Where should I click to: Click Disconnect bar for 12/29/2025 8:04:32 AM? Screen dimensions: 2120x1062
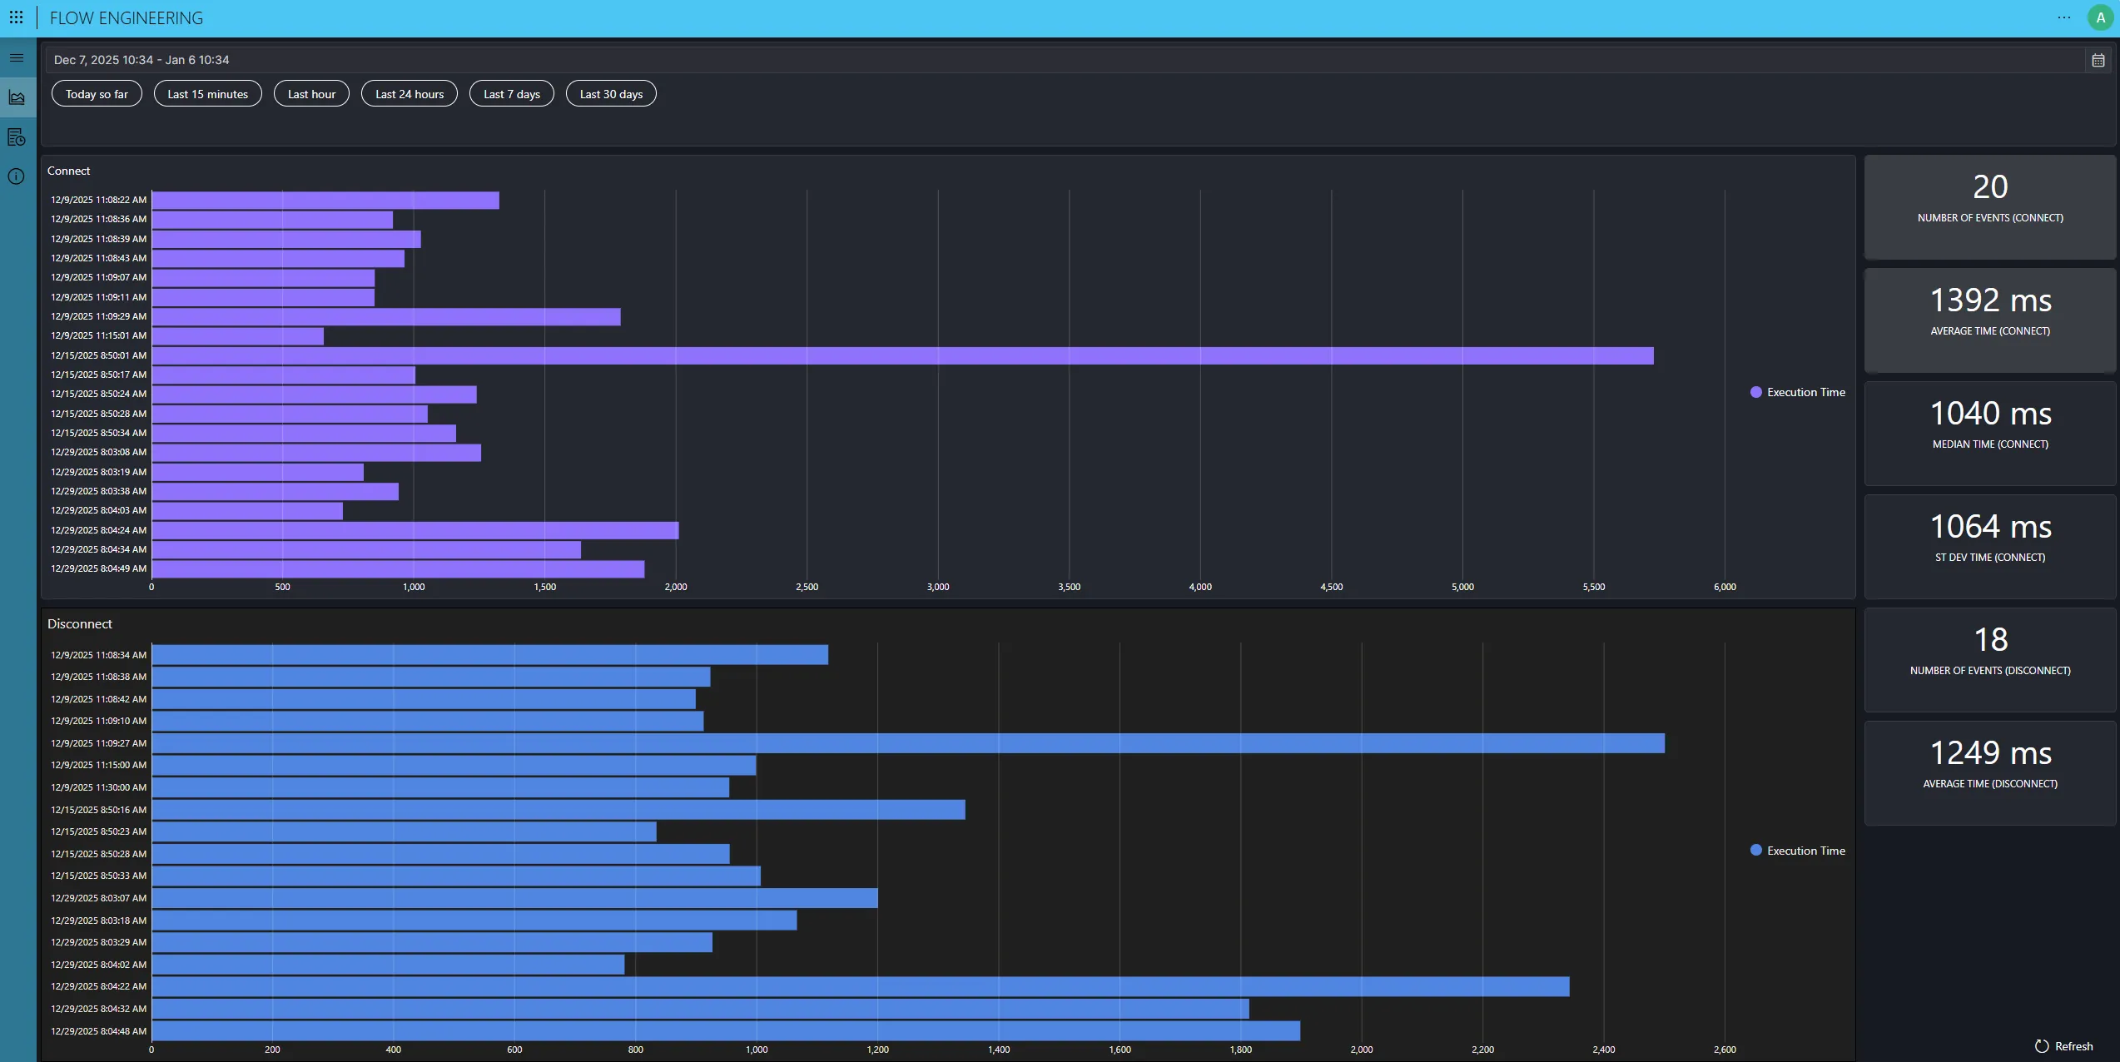click(701, 1009)
